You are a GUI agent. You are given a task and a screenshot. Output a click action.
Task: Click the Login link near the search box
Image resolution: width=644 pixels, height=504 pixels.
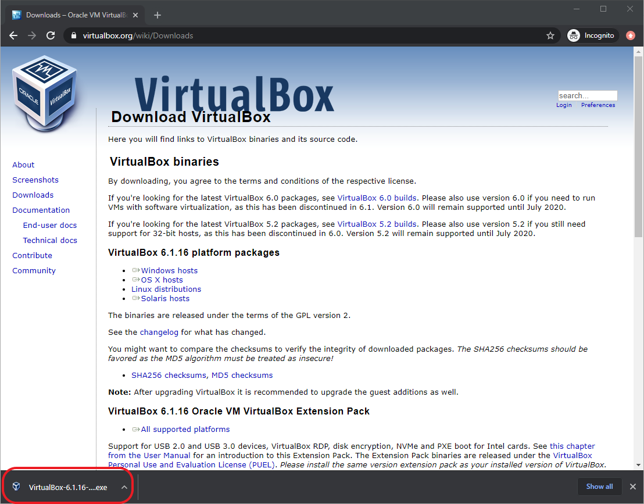coord(563,105)
